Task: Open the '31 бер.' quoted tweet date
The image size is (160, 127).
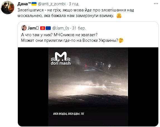Action: click(x=79, y=28)
